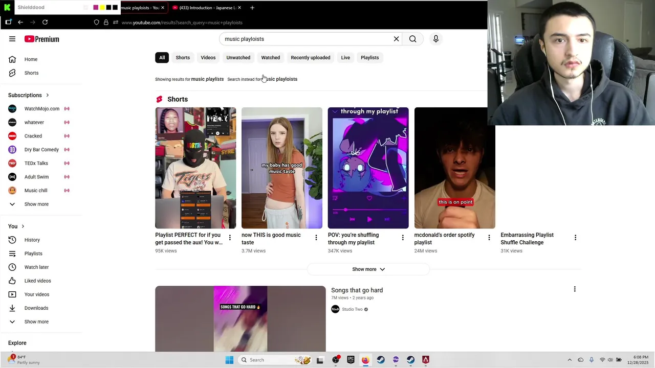655x368 pixels.
Task: Select the Videos filter chip
Action: coord(208,58)
